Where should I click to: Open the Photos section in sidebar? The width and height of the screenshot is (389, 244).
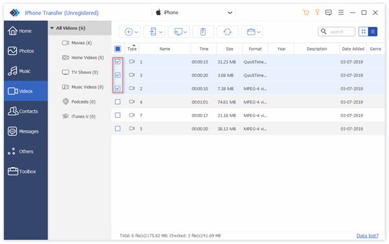click(x=26, y=51)
